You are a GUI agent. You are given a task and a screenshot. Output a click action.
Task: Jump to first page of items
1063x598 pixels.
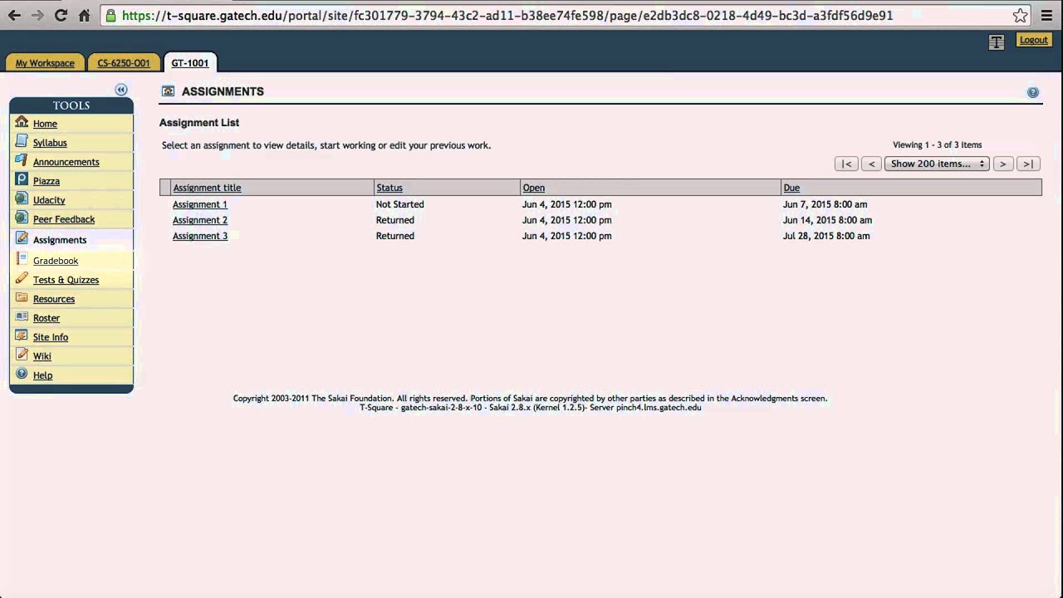846,164
